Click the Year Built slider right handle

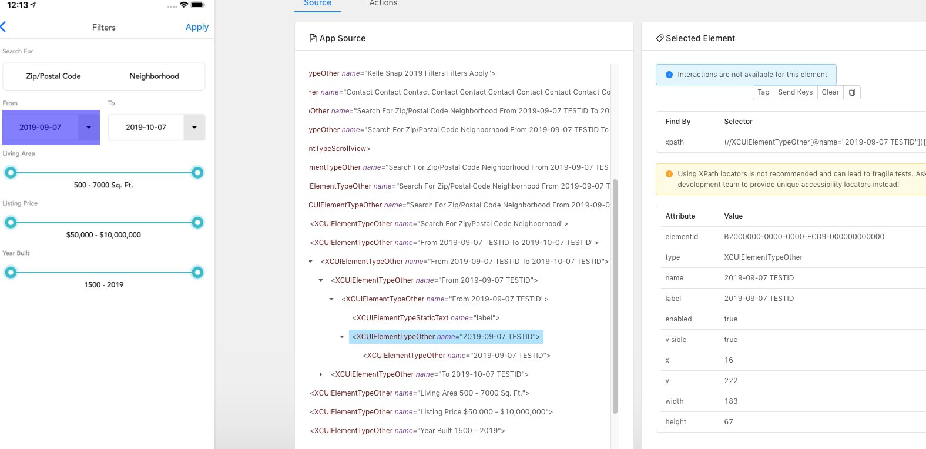(x=197, y=273)
